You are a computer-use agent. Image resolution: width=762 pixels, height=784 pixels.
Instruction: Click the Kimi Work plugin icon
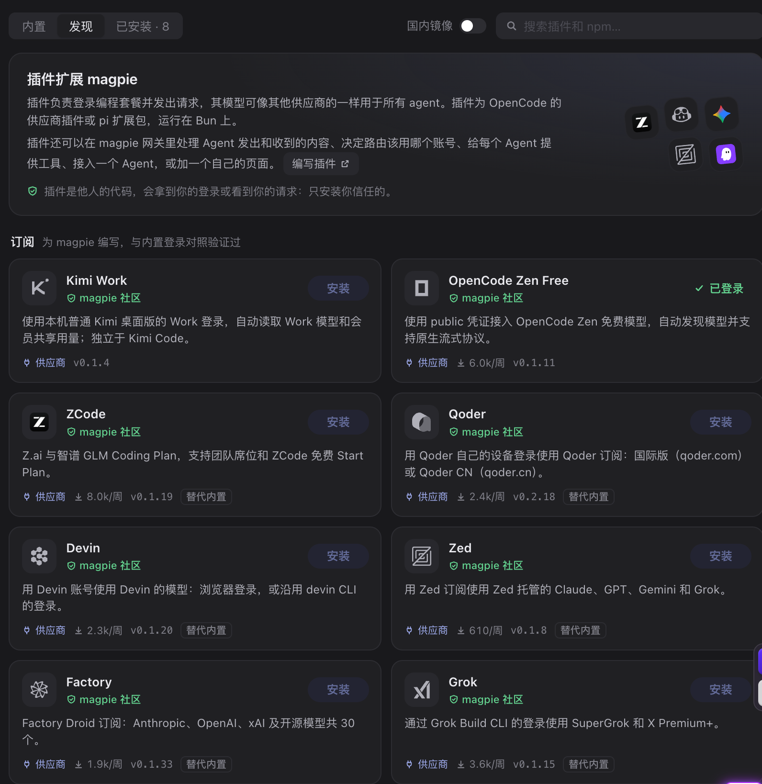[39, 288]
